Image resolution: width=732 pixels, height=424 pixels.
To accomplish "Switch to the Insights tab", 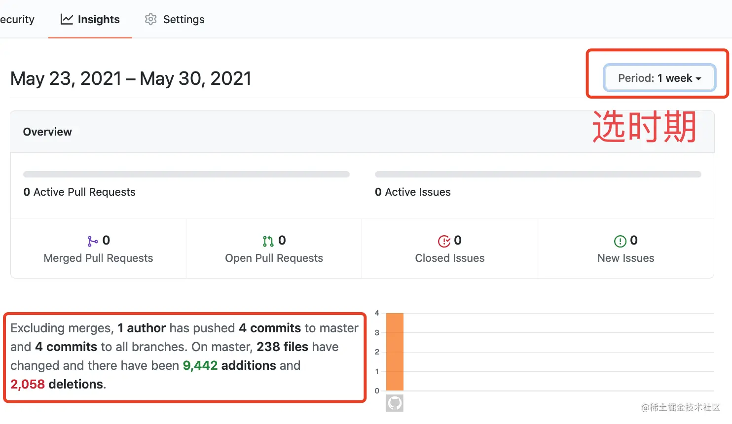I will (90, 19).
